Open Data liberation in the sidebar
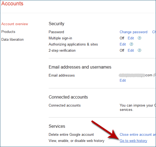Screen dimensions: 156x147 pyautogui.click(x=12, y=39)
